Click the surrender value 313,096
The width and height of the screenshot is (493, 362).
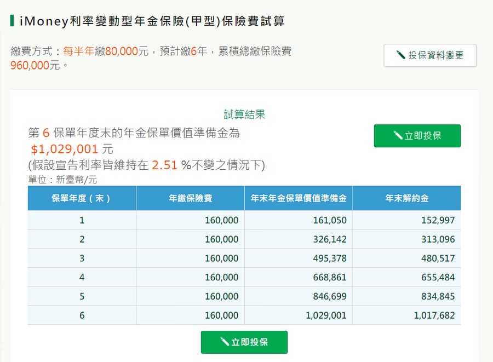(x=438, y=239)
